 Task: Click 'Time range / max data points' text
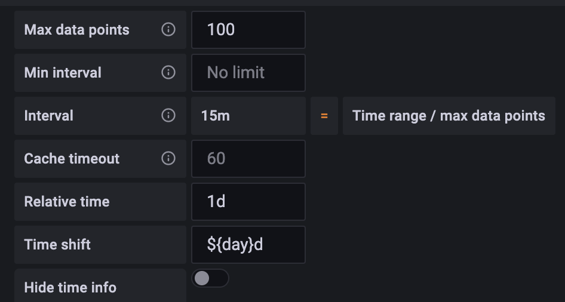click(x=449, y=116)
